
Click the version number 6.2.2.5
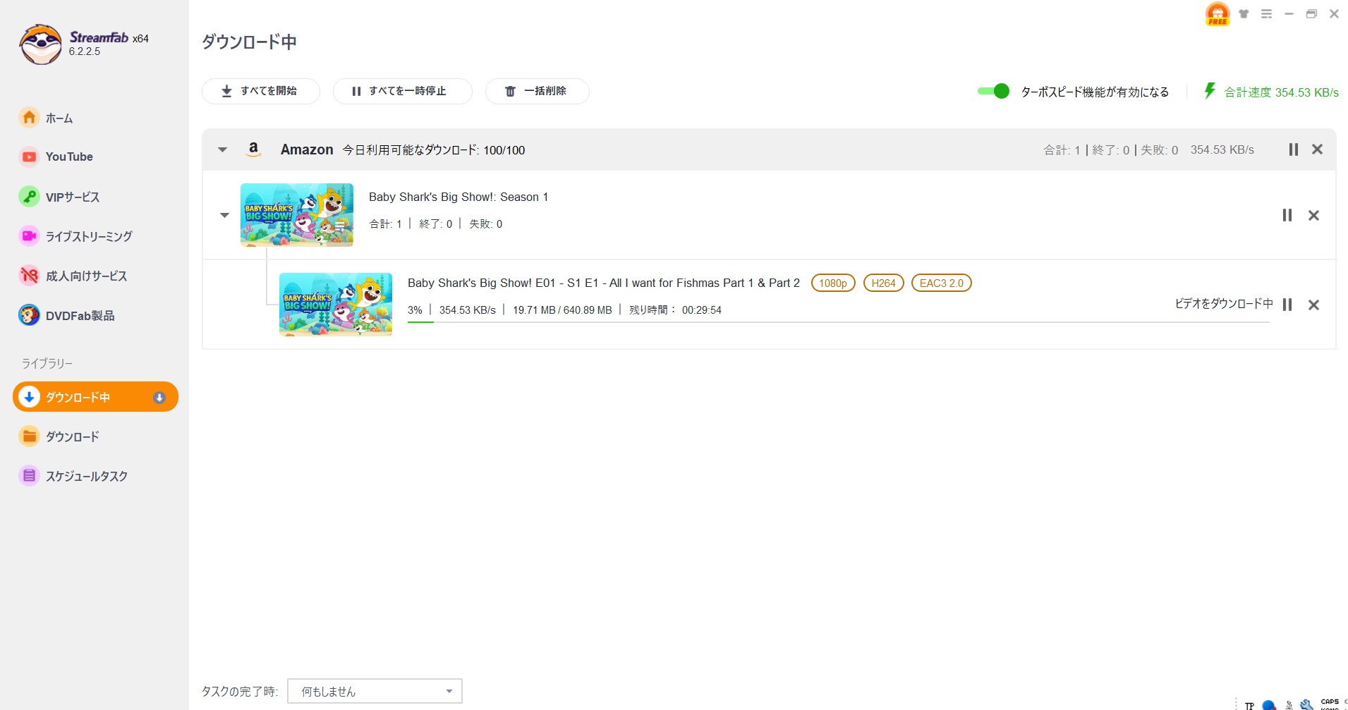click(x=85, y=51)
